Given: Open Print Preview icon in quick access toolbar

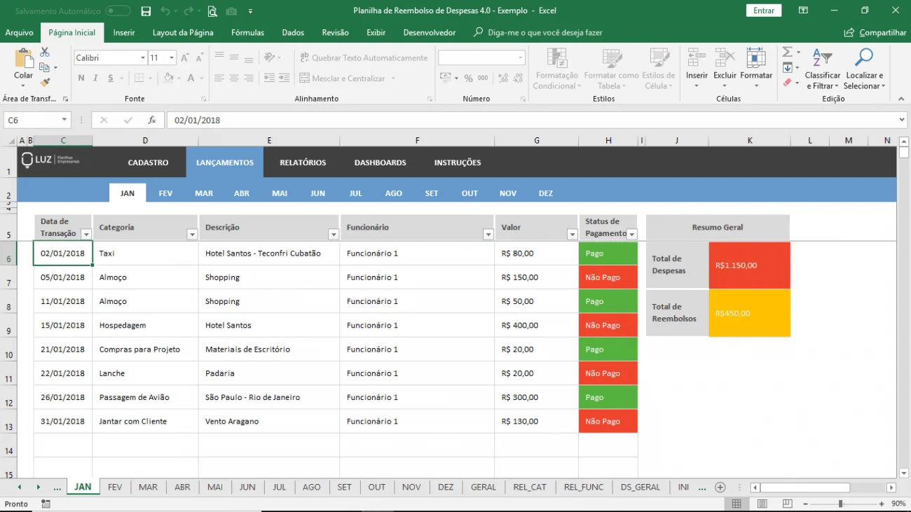Looking at the screenshot, I should 212,11.
